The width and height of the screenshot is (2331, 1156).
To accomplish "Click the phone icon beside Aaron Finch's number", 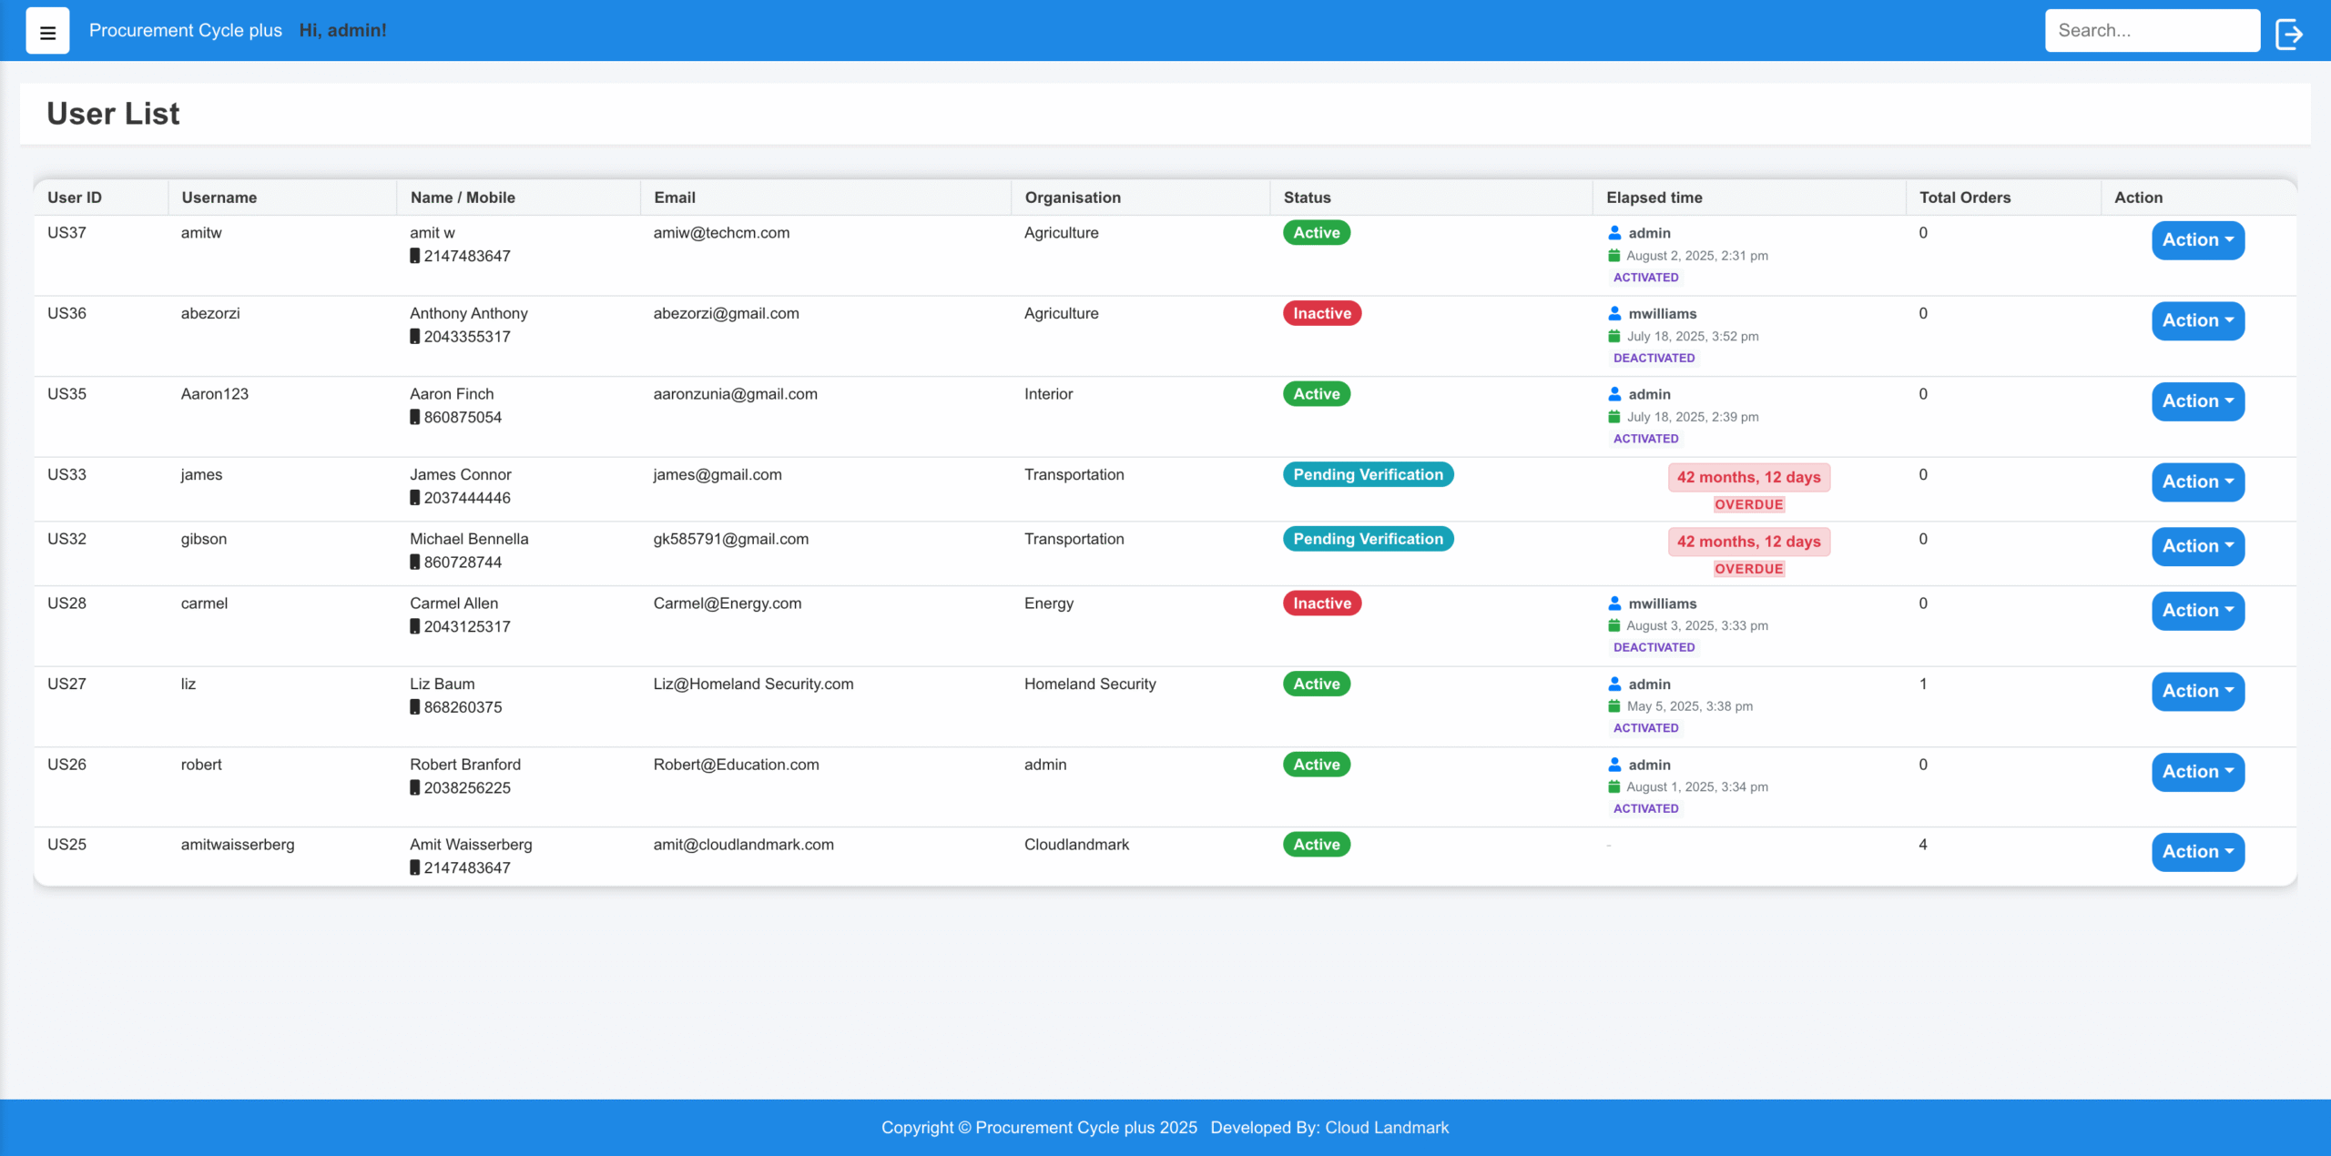I will 414,417.
